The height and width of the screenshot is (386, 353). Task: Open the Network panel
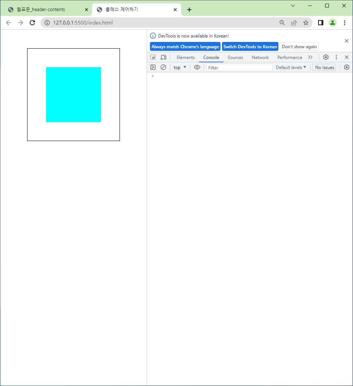click(260, 58)
